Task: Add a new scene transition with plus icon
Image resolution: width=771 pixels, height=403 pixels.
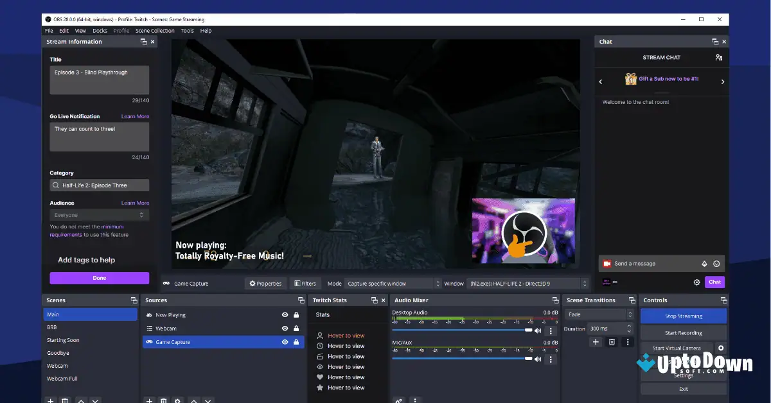Action: (595, 342)
